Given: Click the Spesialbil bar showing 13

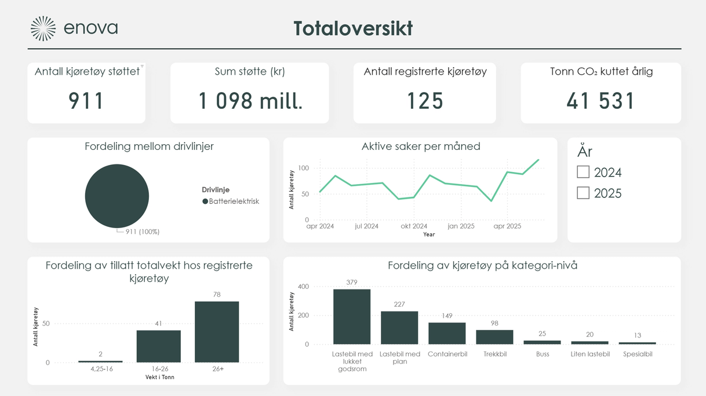Looking at the screenshot, I should click(x=637, y=343).
